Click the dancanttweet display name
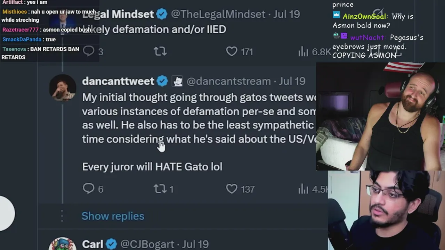This screenshot has height=250, width=445. pyautogui.click(x=118, y=81)
